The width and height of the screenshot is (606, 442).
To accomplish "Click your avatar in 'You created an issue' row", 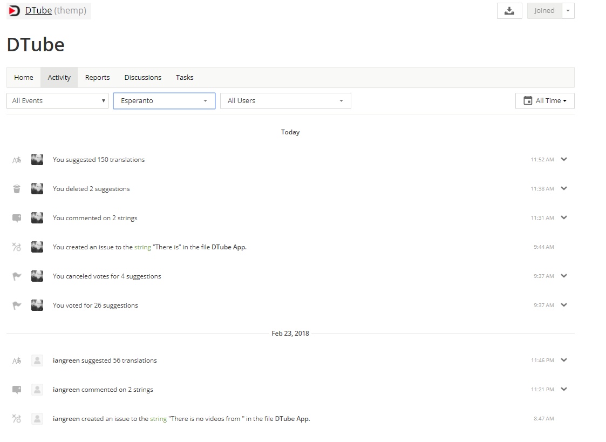I will [37, 247].
